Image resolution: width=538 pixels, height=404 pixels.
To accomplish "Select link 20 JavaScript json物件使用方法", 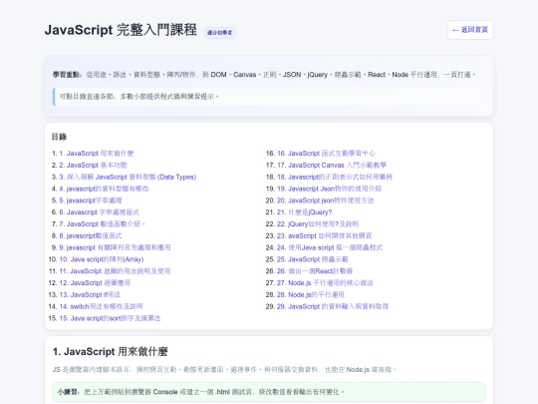I will (x=325, y=201).
